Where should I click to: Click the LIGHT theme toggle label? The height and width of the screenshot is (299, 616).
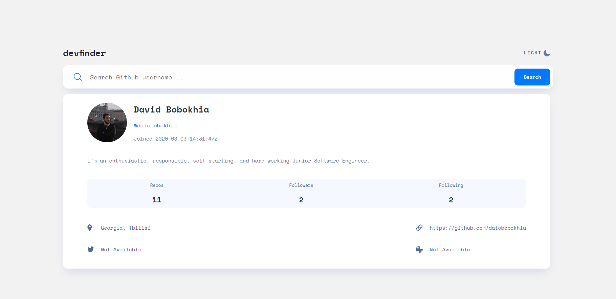tap(532, 53)
